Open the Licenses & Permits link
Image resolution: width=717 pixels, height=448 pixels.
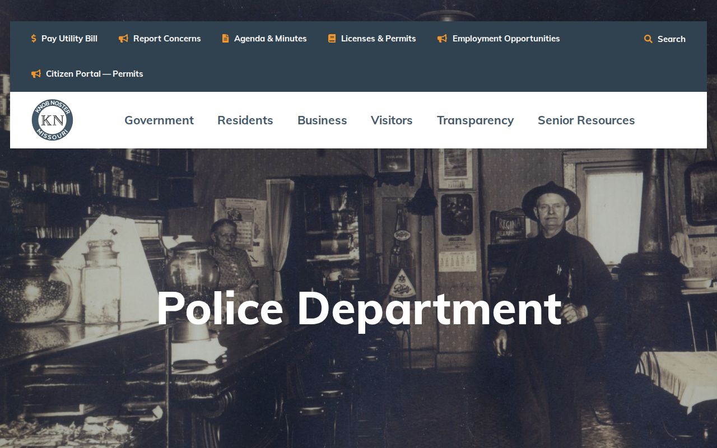tap(379, 39)
